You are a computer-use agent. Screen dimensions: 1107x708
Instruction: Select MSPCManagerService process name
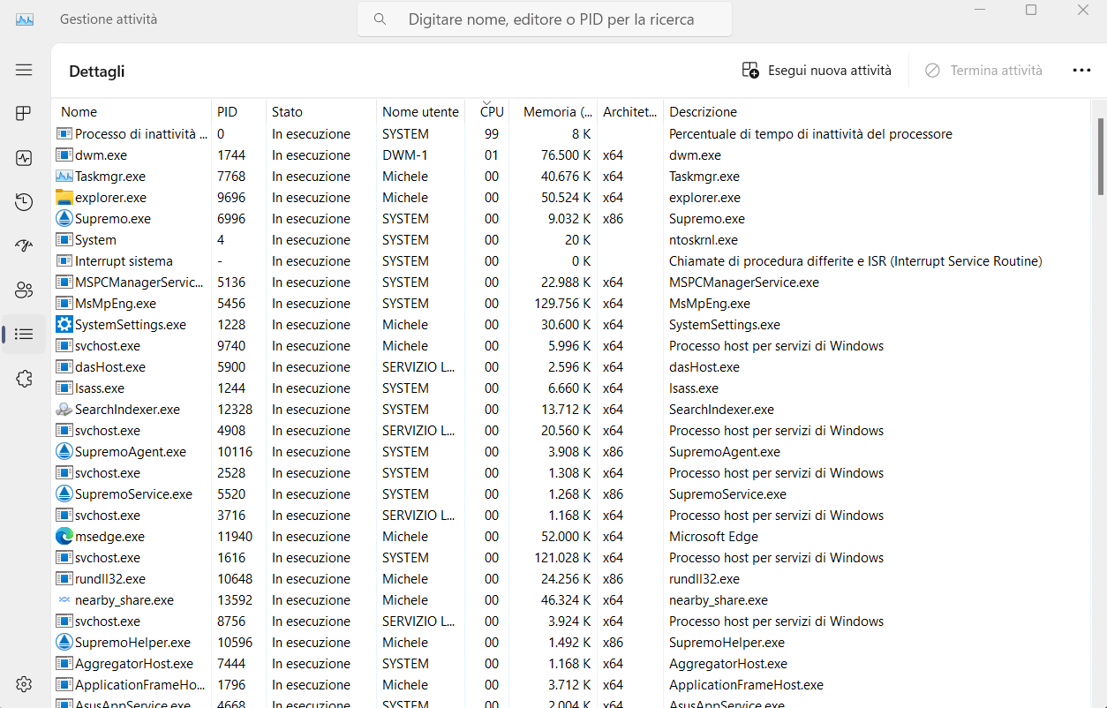139,282
